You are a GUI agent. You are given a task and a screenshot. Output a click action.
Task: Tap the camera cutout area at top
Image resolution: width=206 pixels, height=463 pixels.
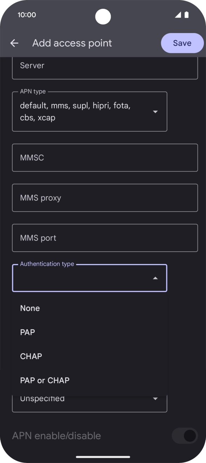tap(103, 16)
